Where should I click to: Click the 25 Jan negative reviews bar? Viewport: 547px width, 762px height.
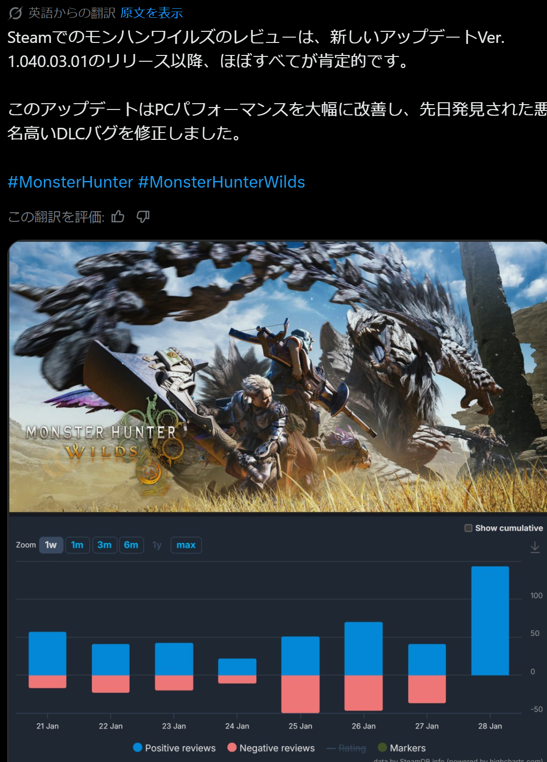(x=300, y=694)
